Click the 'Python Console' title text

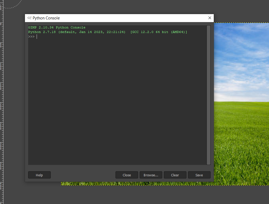point(46,18)
